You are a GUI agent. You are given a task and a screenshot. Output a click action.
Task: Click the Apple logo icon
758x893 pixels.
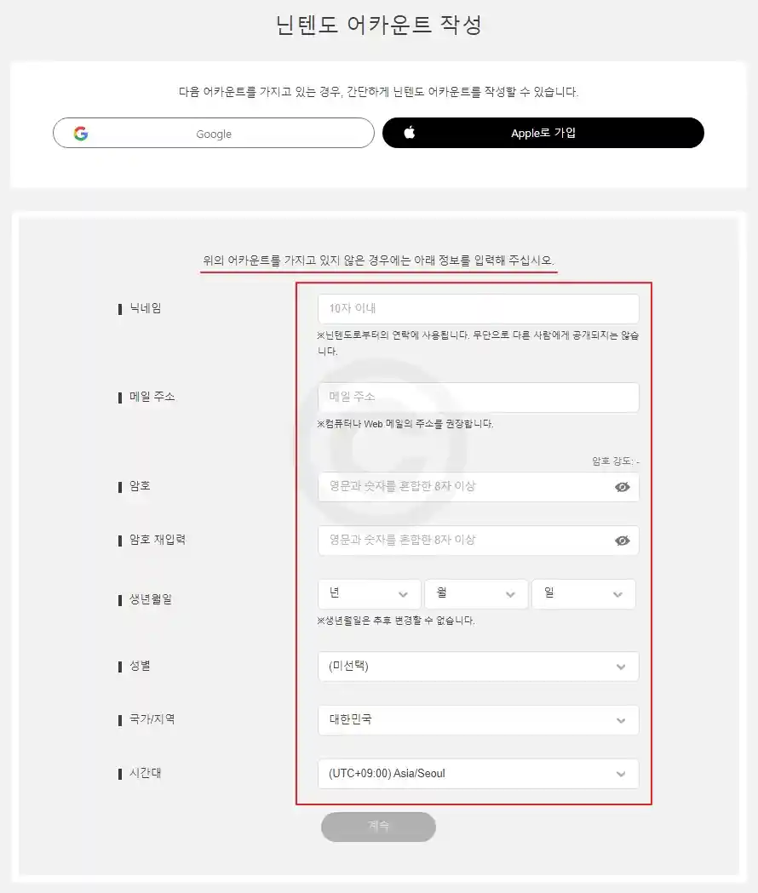[x=409, y=133]
